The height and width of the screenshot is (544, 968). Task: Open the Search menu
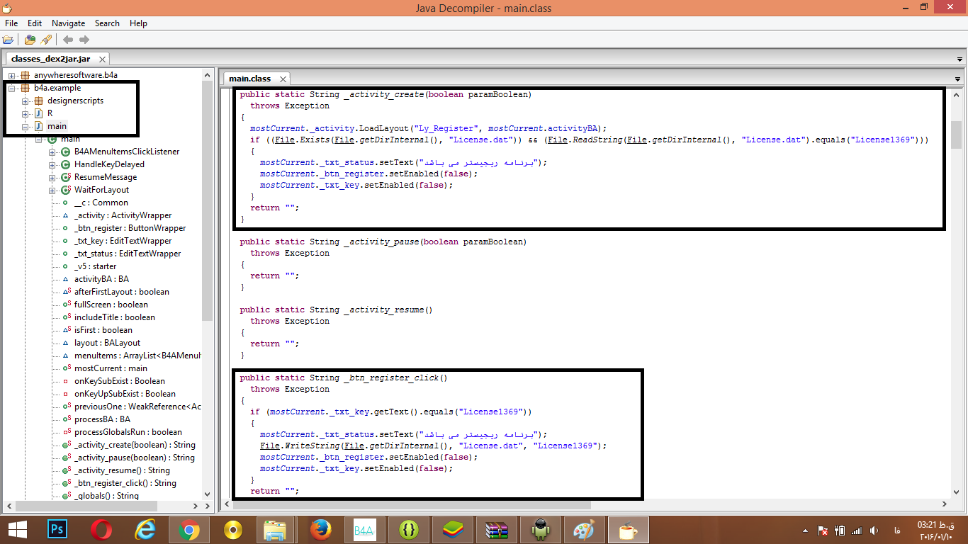107,23
